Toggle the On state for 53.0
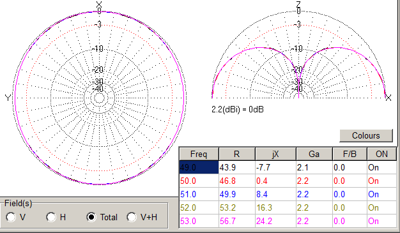The width and height of the screenshot is (400, 233). click(381, 221)
